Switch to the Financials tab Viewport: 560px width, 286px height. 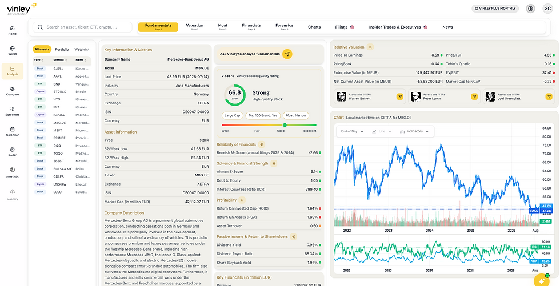[251, 27]
